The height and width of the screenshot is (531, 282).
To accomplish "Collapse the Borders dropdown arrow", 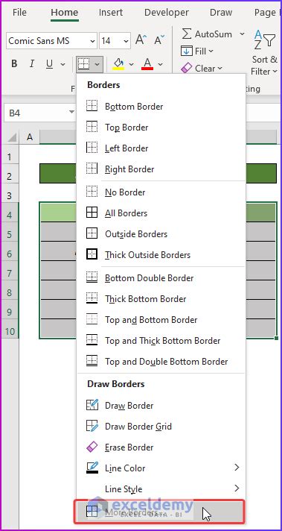I will pos(97,64).
